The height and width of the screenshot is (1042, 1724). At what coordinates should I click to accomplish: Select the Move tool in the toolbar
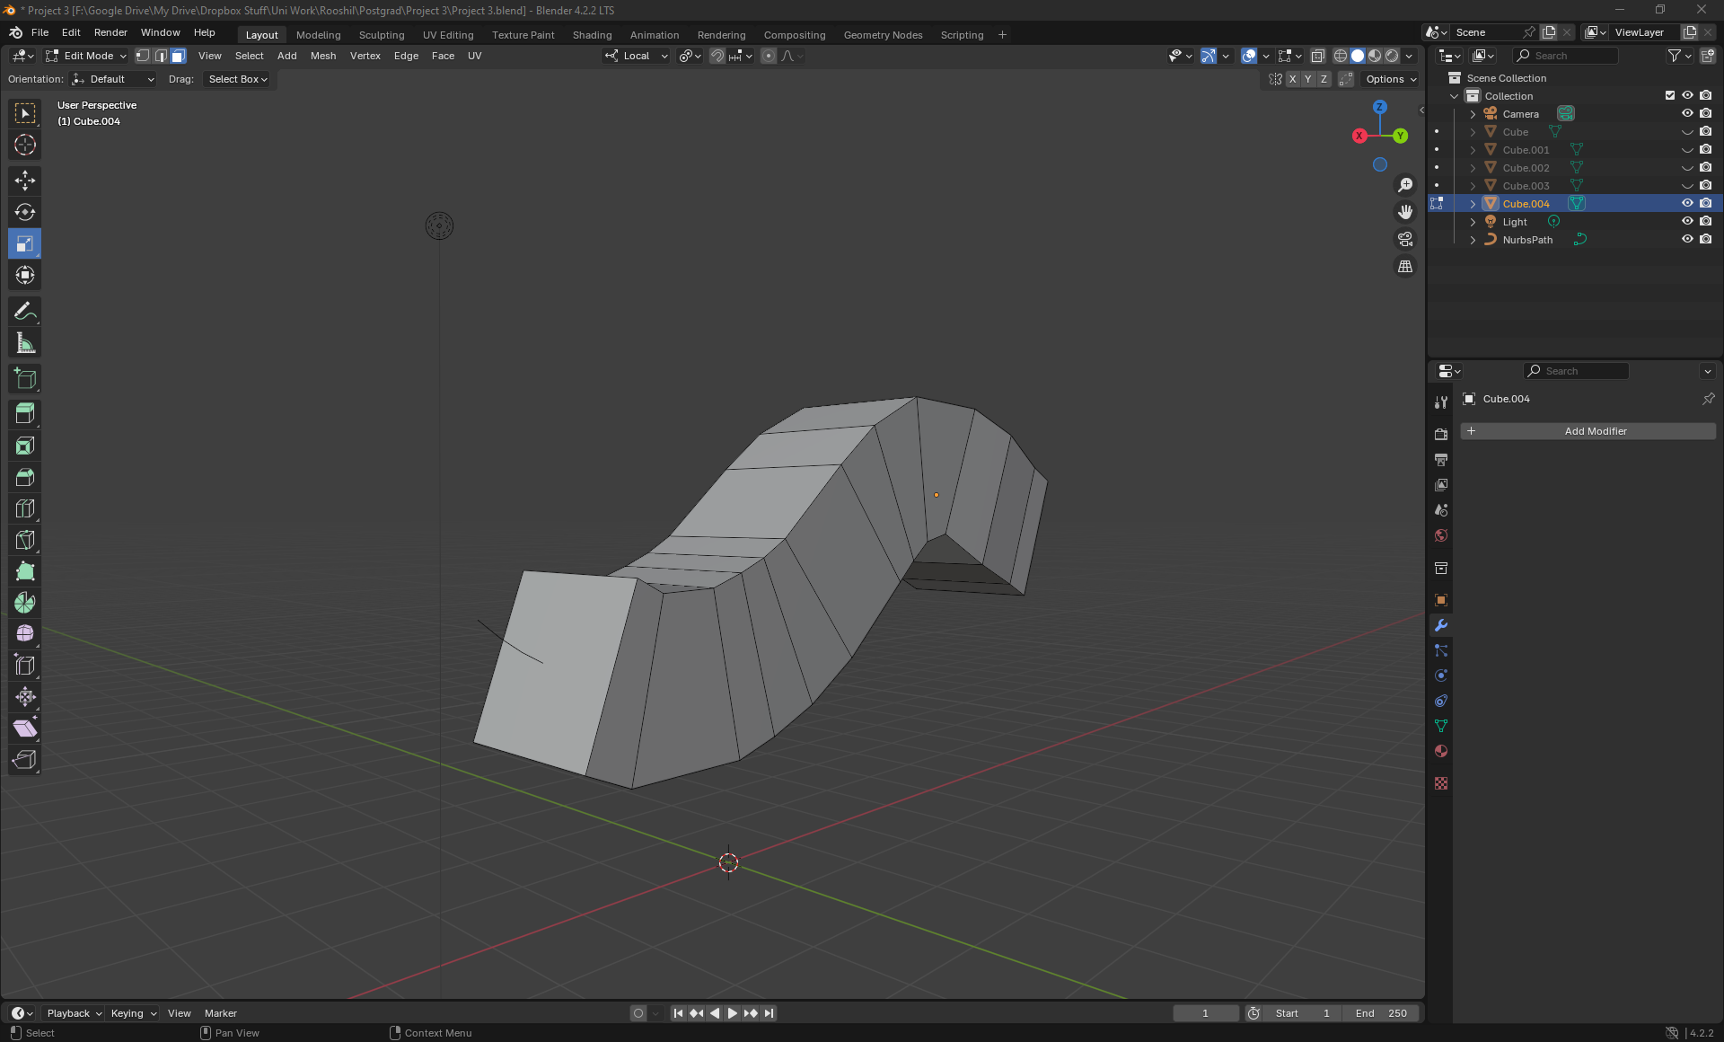(25, 181)
